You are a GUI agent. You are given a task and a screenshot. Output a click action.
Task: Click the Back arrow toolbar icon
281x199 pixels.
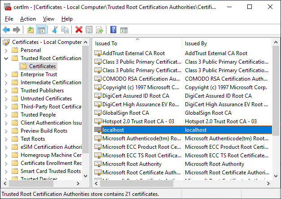6,30
